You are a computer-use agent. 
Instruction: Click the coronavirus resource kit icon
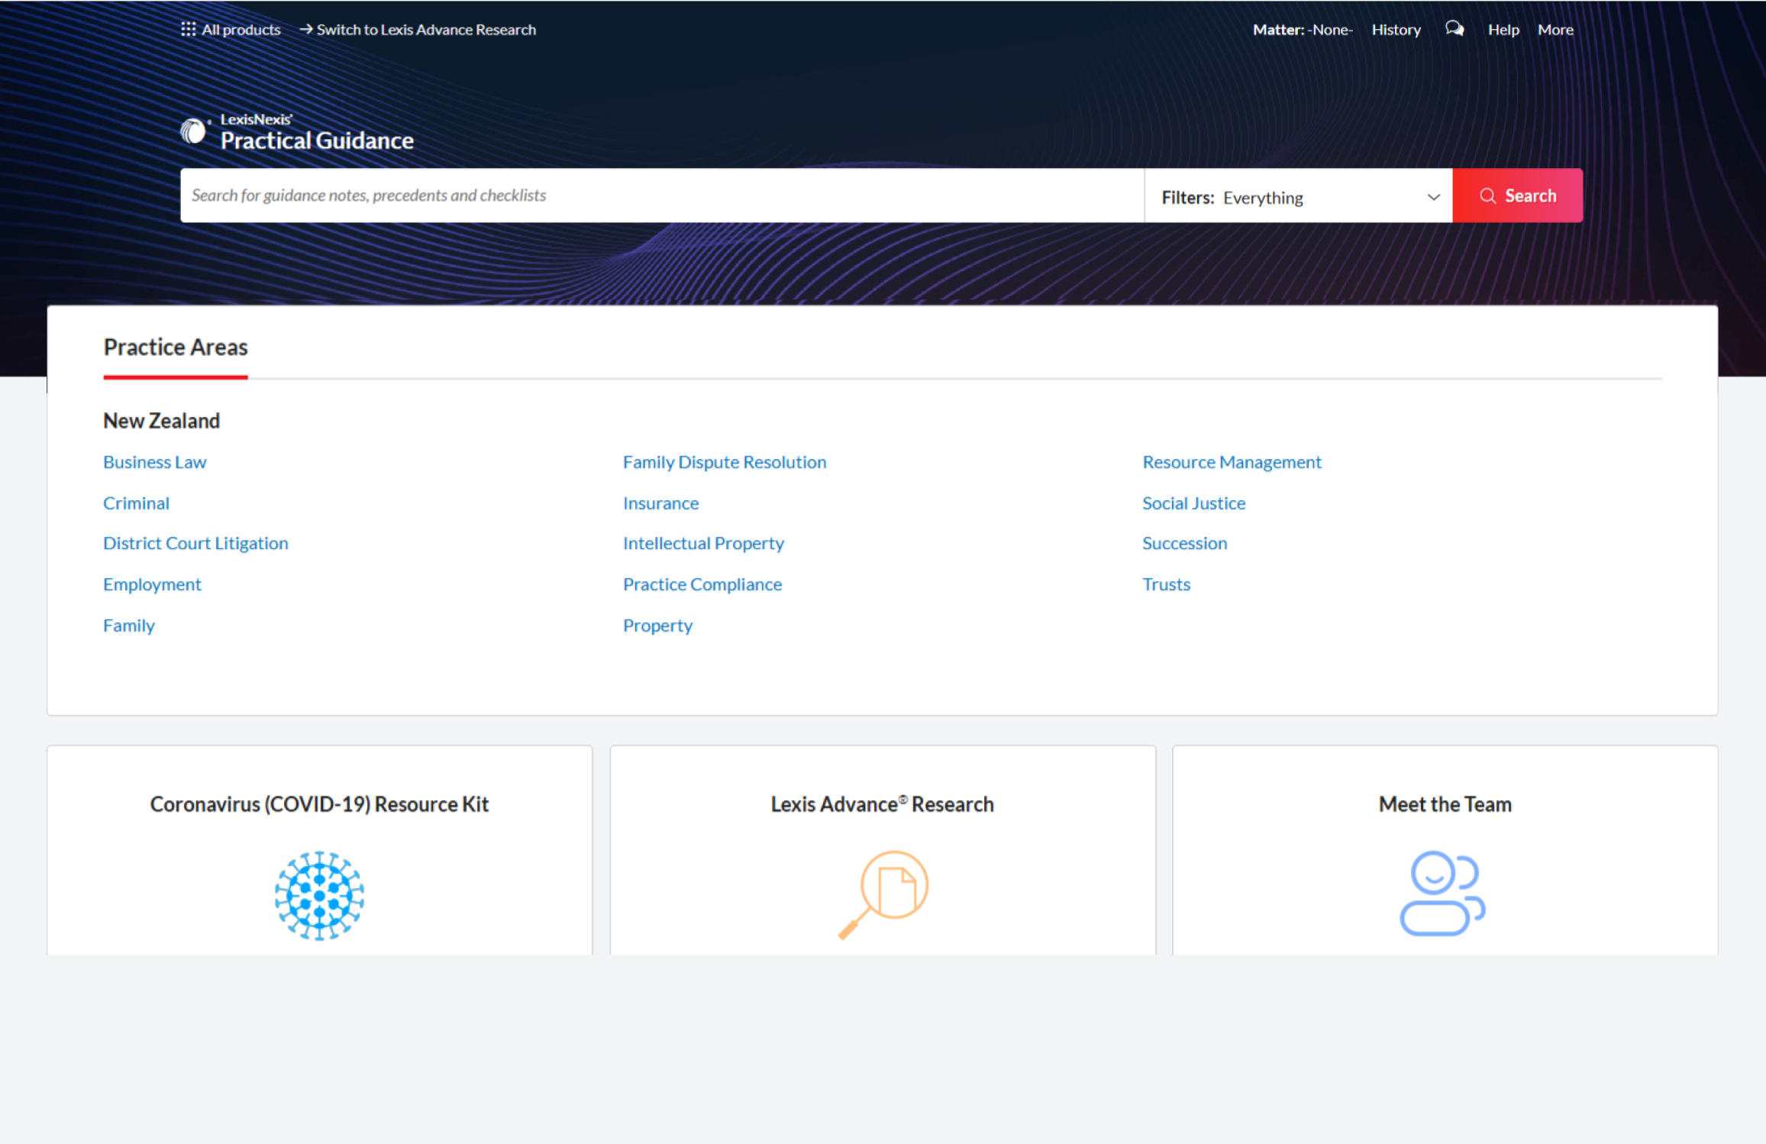click(319, 895)
